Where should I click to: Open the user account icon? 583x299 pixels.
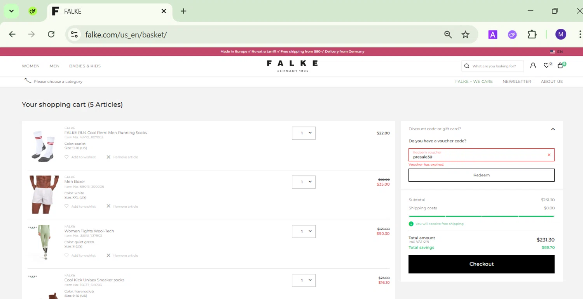[x=533, y=66]
